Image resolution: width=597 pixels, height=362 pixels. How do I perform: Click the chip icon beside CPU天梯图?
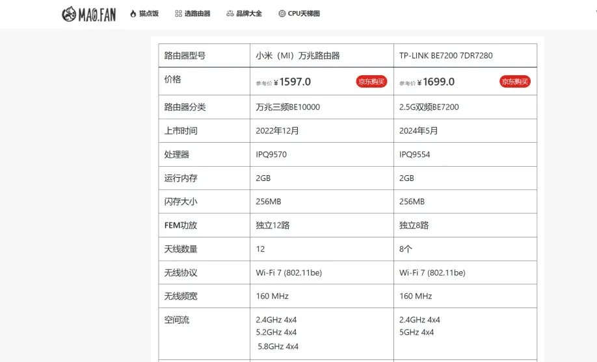(x=282, y=14)
